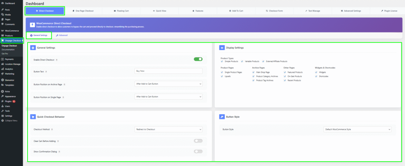
Task: Uncheck the Main Shop Page checkbox
Action: tap(254, 72)
